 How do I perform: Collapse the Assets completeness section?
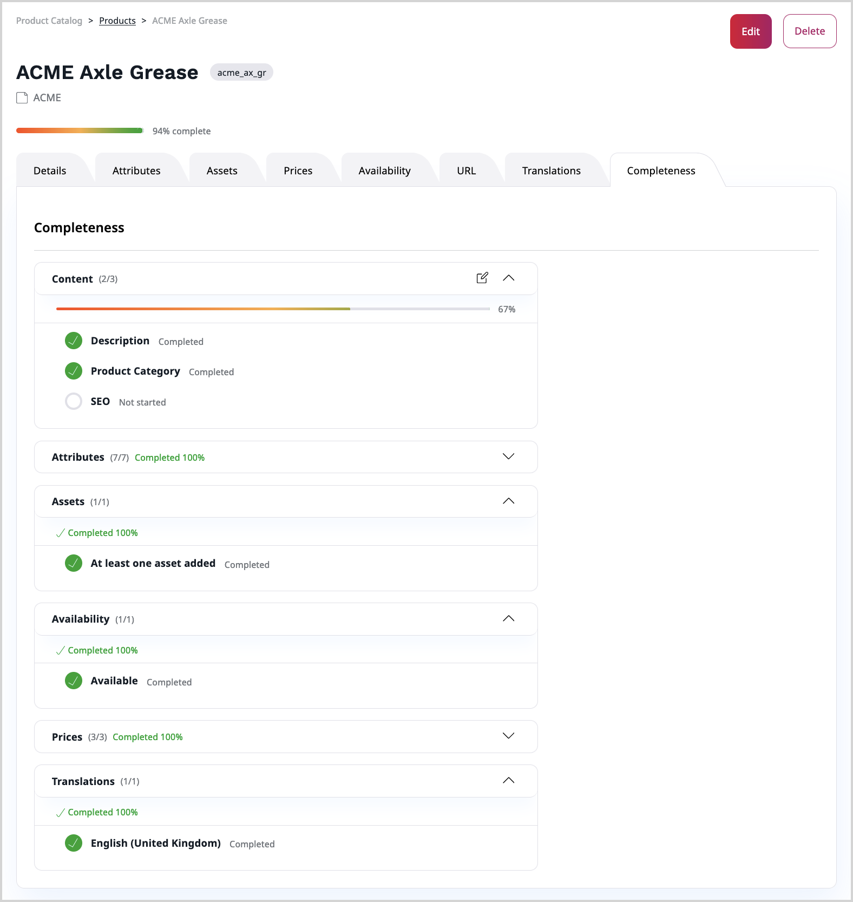point(508,501)
